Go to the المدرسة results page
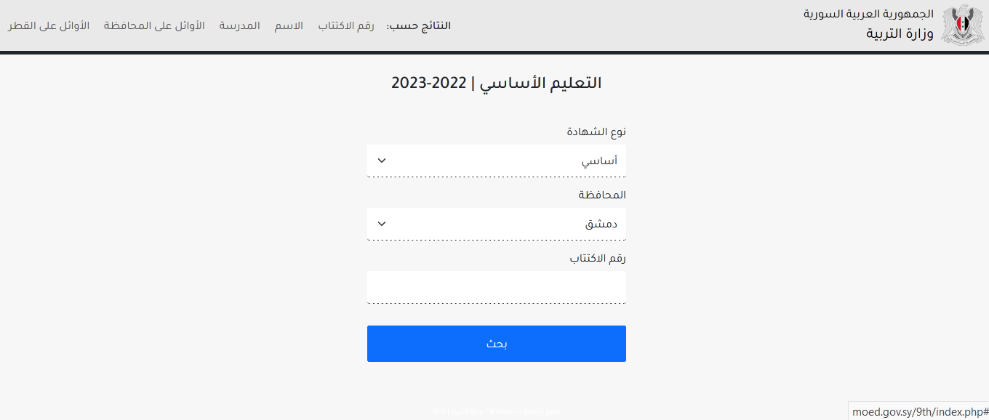989x420 pixels. [239, 26]
